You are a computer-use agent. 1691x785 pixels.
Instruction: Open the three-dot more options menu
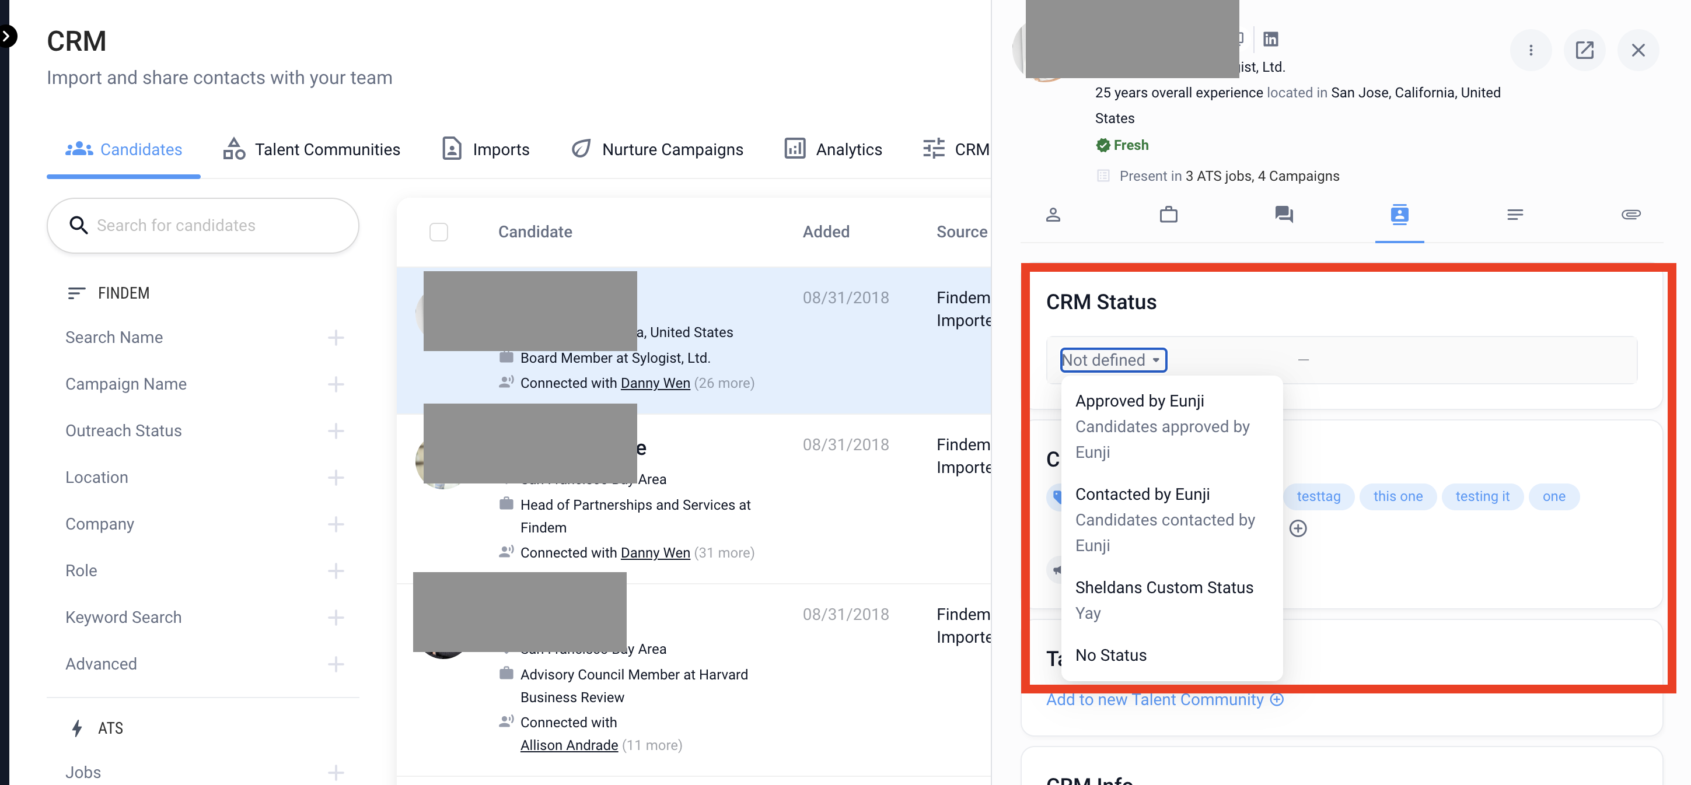(1531, 50)
